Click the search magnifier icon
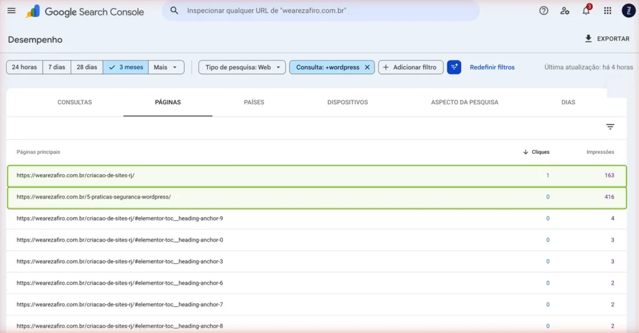Screen dimensions: 639x333 pos(174,11)
